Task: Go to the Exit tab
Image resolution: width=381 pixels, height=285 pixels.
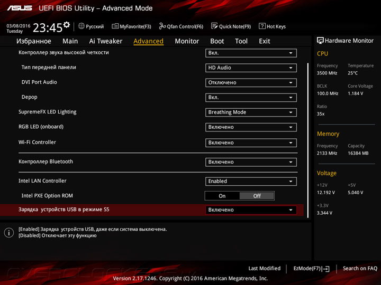Action: point(265,41)
